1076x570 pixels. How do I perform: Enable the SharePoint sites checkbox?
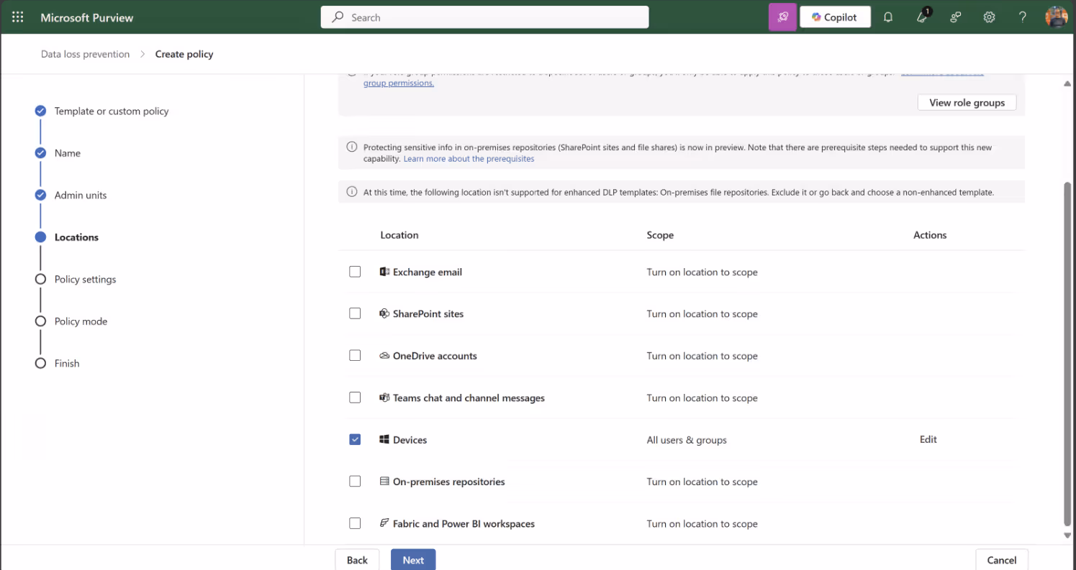355,313
